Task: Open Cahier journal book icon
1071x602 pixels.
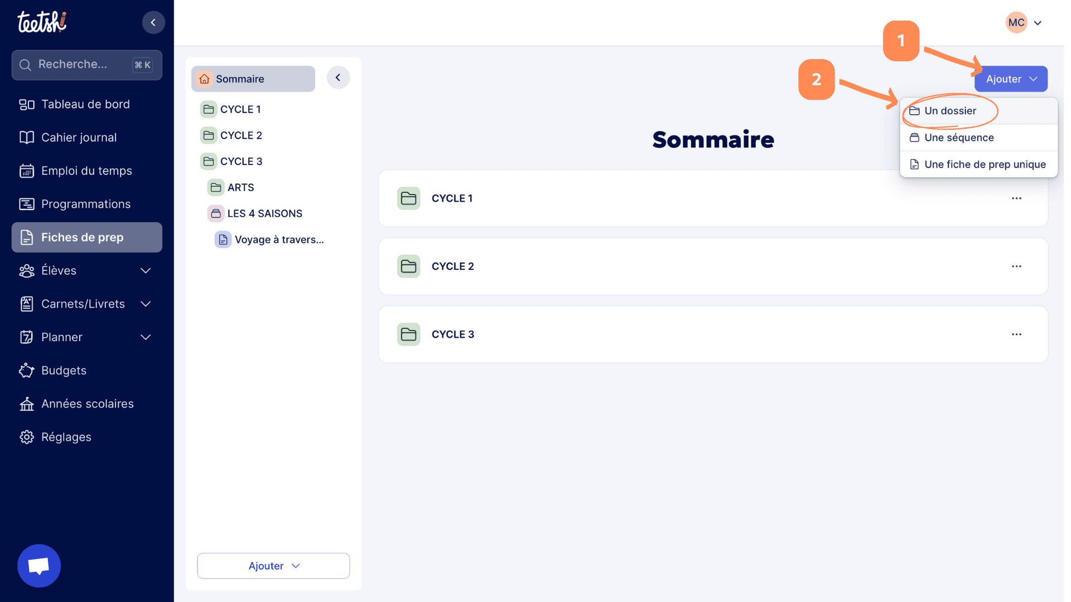Action: (27, 138)
